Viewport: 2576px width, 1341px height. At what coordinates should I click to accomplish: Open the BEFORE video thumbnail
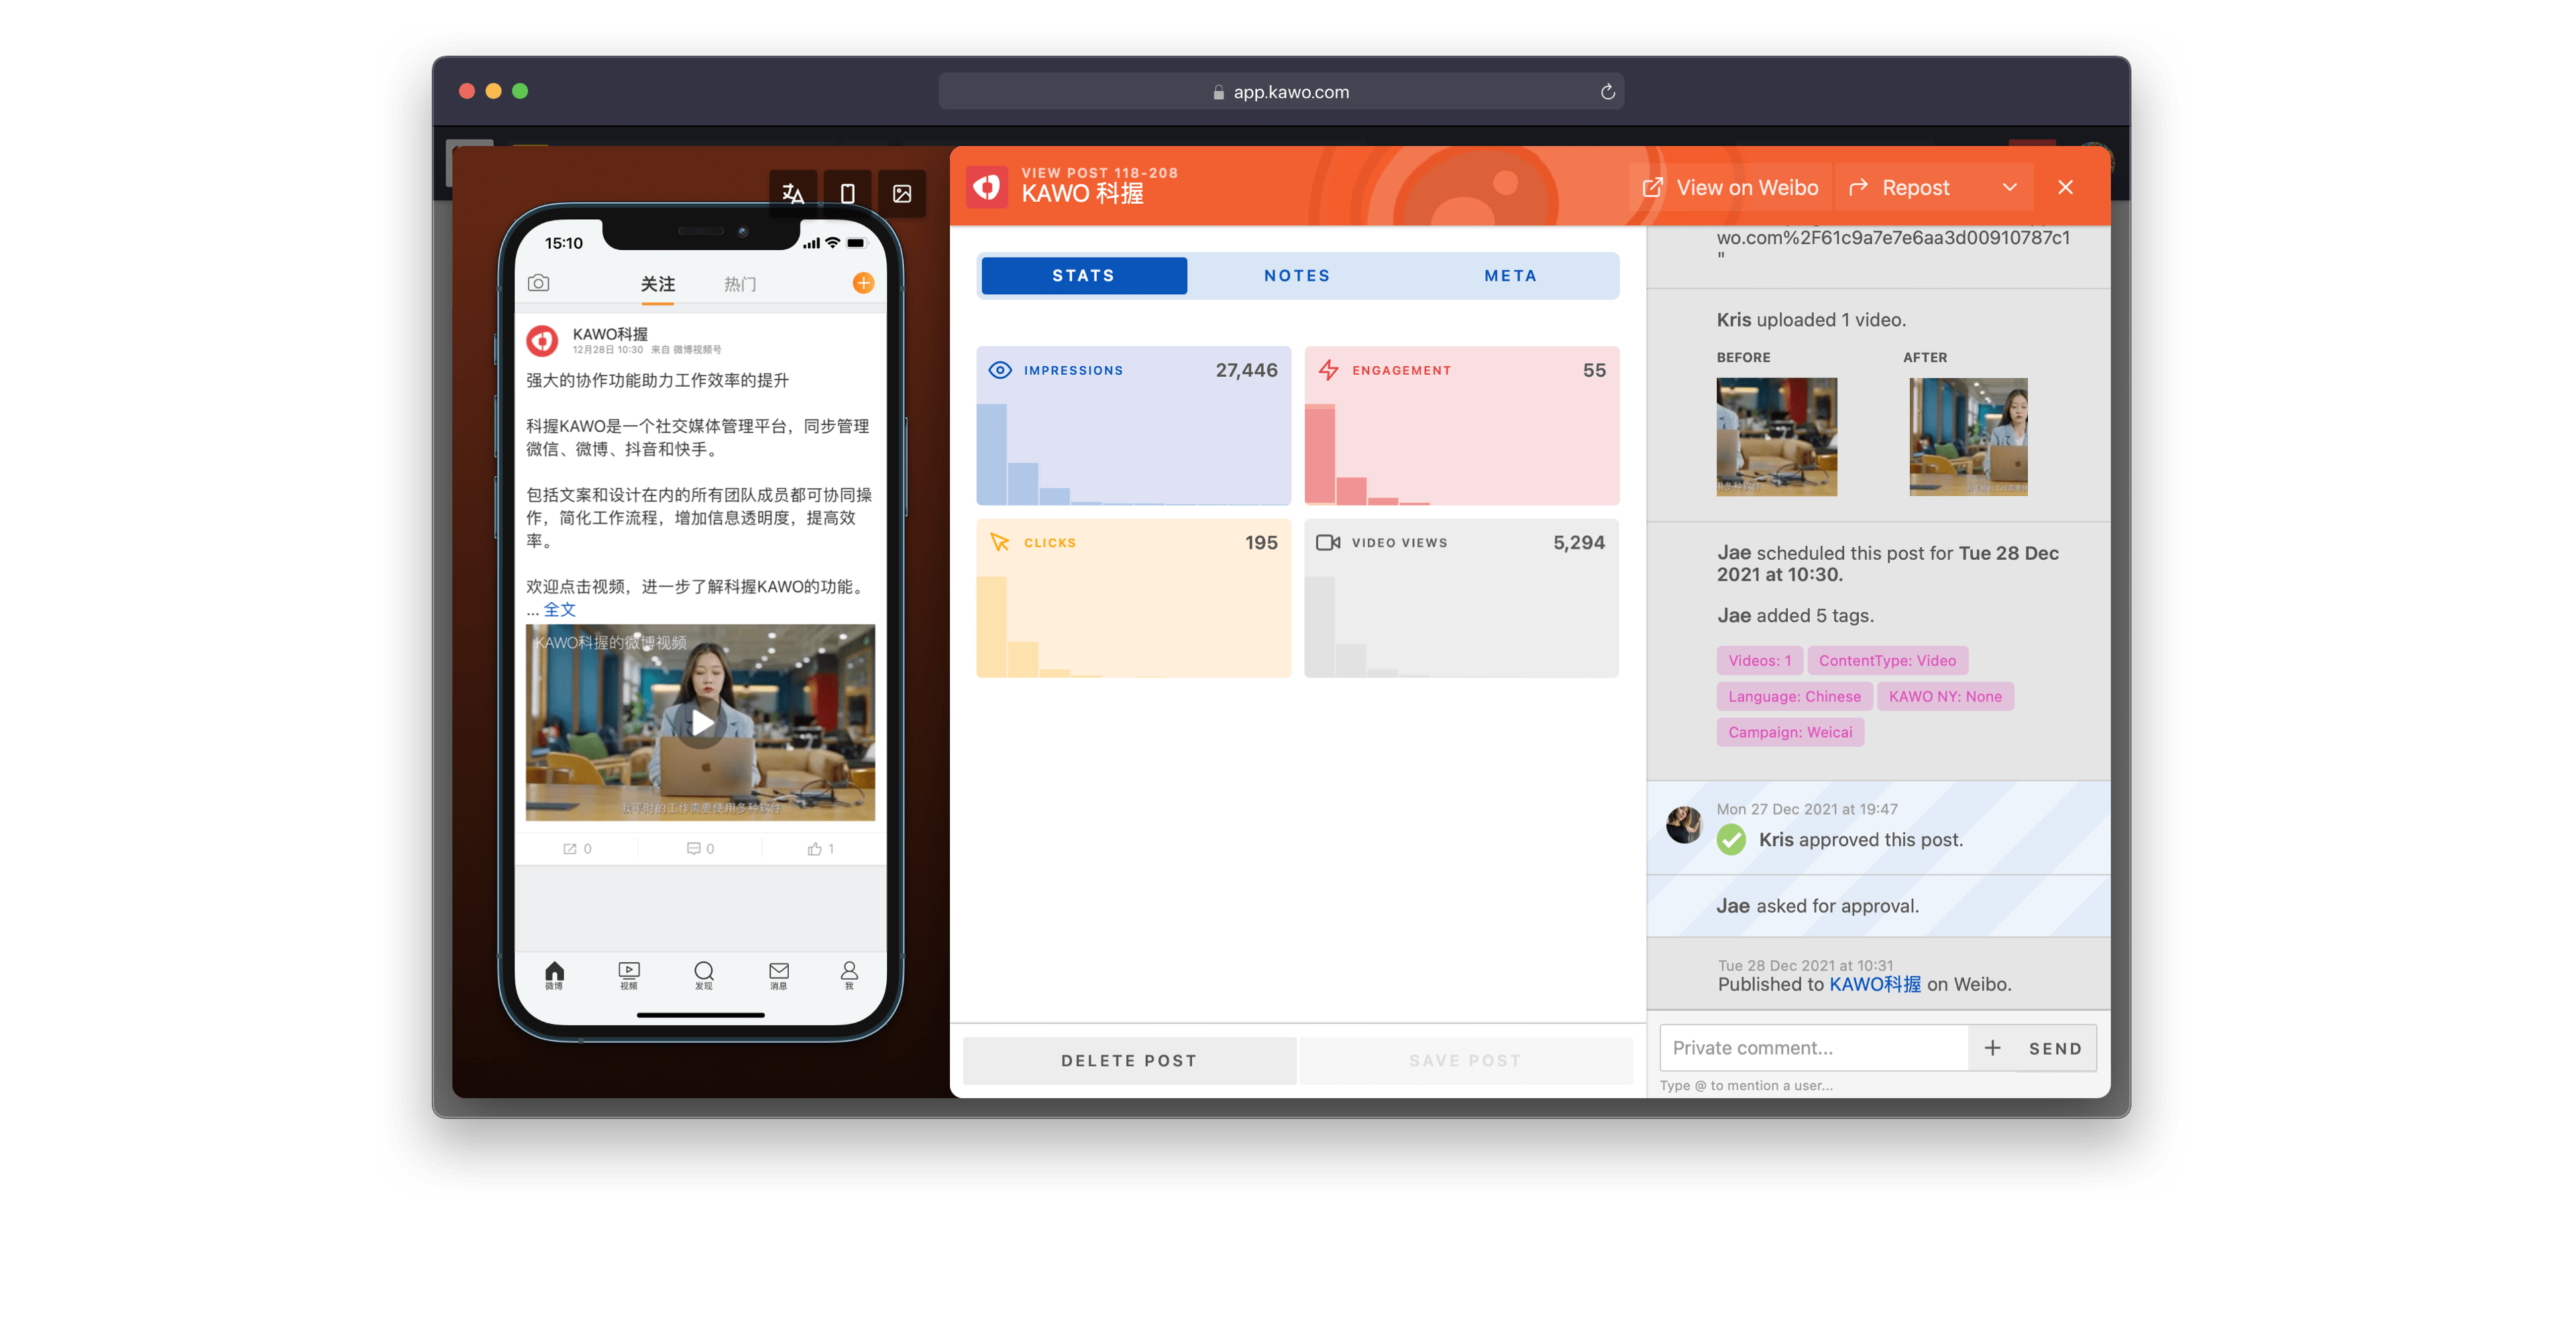[x=1776, y=436]
